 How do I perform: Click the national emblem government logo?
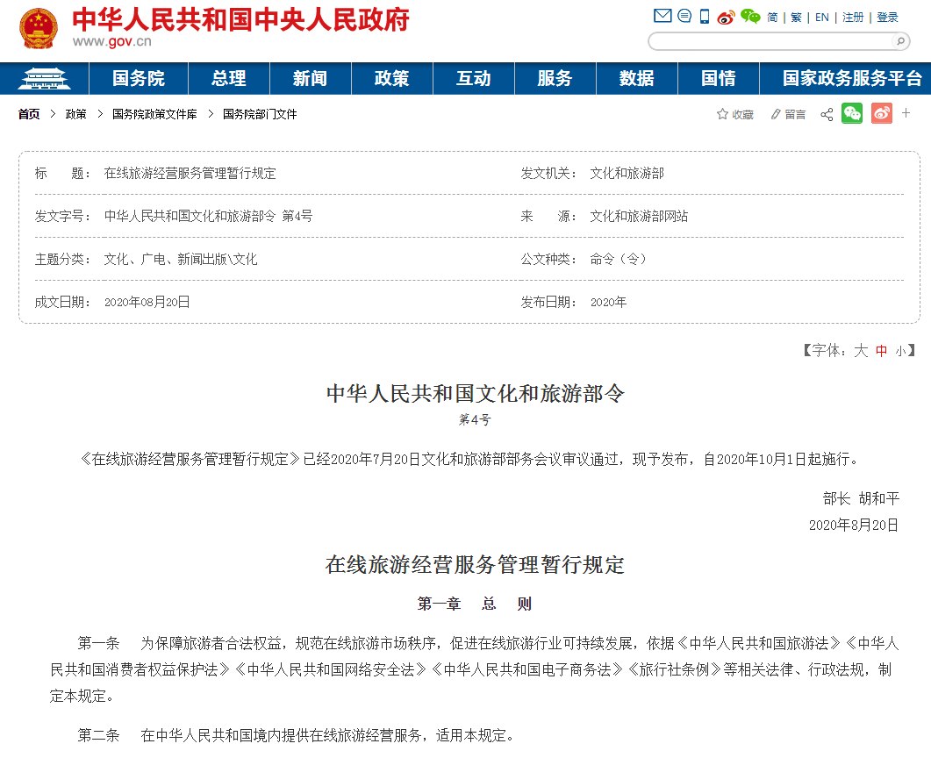37,28
